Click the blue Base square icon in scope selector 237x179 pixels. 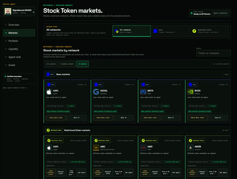coord(155,31)
